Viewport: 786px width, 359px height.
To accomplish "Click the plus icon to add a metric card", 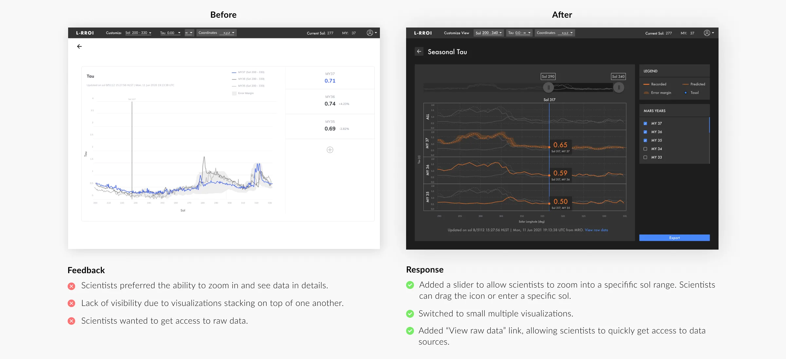I will coord(330,150).
